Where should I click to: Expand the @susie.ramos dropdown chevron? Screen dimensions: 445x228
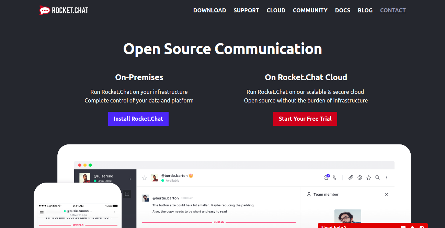pos(91,211)
